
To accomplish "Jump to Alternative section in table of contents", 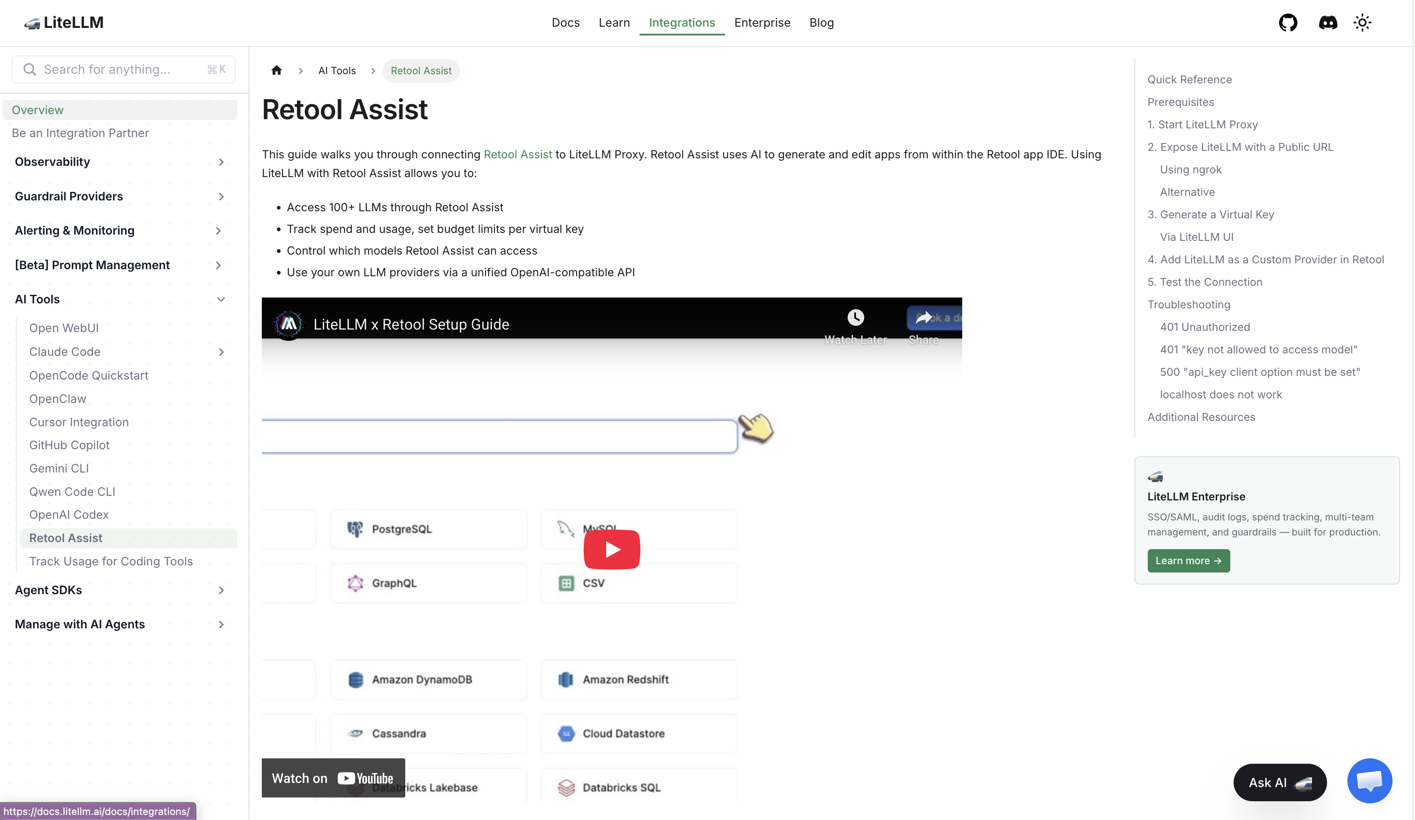I will pos(1187,192).
